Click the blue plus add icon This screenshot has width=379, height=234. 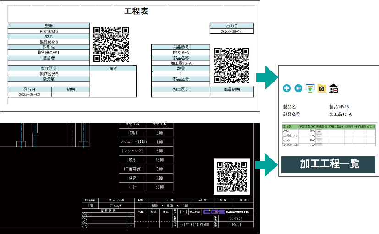(287, 88)
